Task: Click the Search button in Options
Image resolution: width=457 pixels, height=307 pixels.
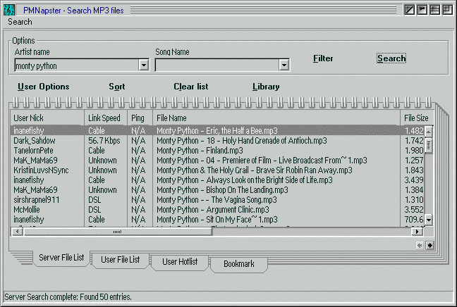Action: [x=391, y=58]
